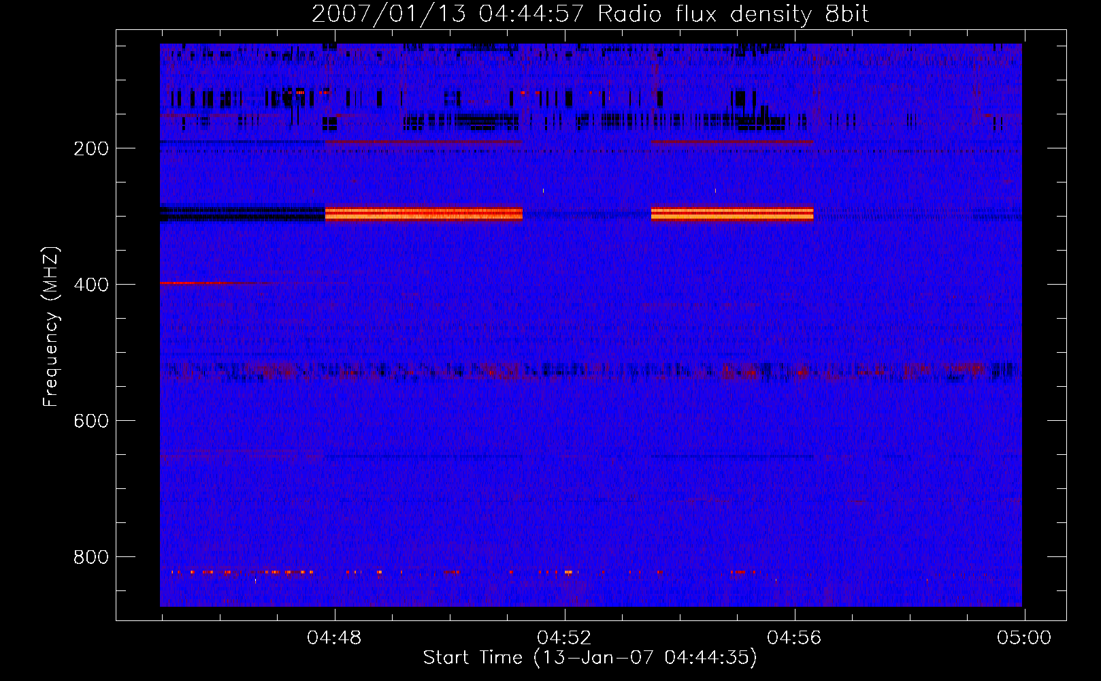1101x681 pixels.
Task: Click the 600 frequency tick label
Action: click(x=91, y=421)
